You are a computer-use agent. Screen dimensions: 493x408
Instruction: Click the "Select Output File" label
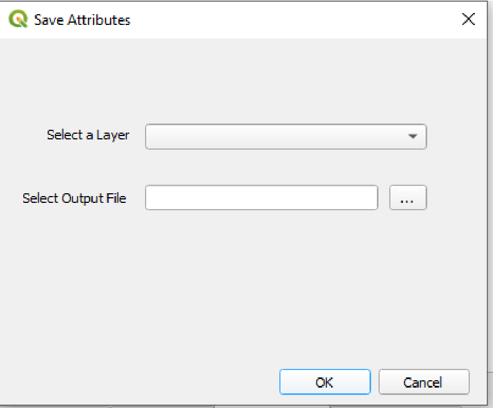point(74,198)
